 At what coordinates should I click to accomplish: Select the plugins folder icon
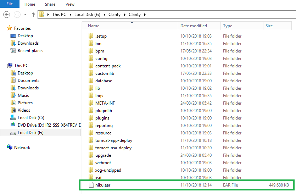(x=91, y=118)
